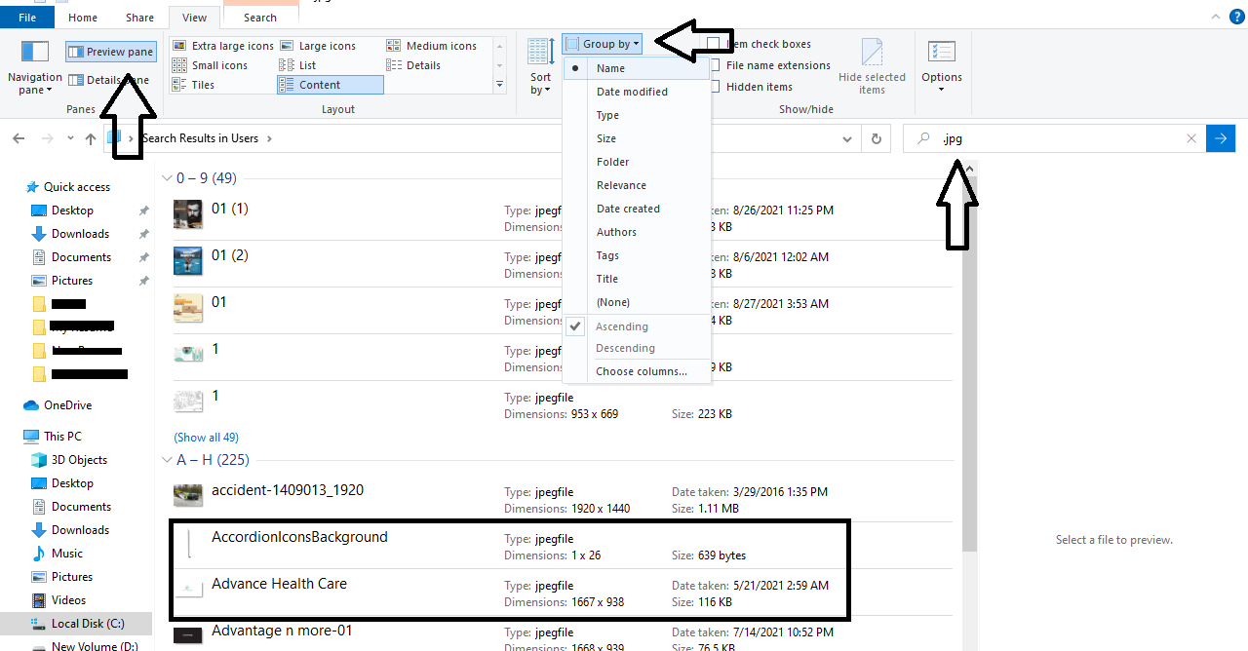Image resolution: width=1248 pixels, height=651 pixels.
Task: Collapse the 0 – 9 group
Action: coord(165,178)
